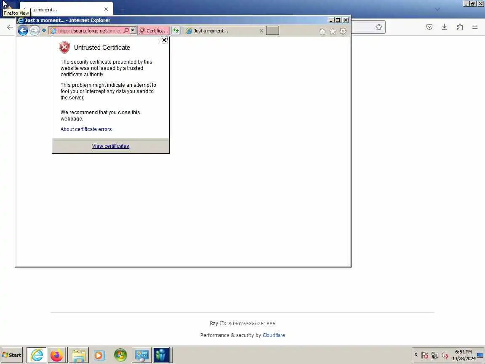The image size is (485, 364).
Task: Click Internet Explorer's Forward arrow button
Action: click(x=35, y=31)
